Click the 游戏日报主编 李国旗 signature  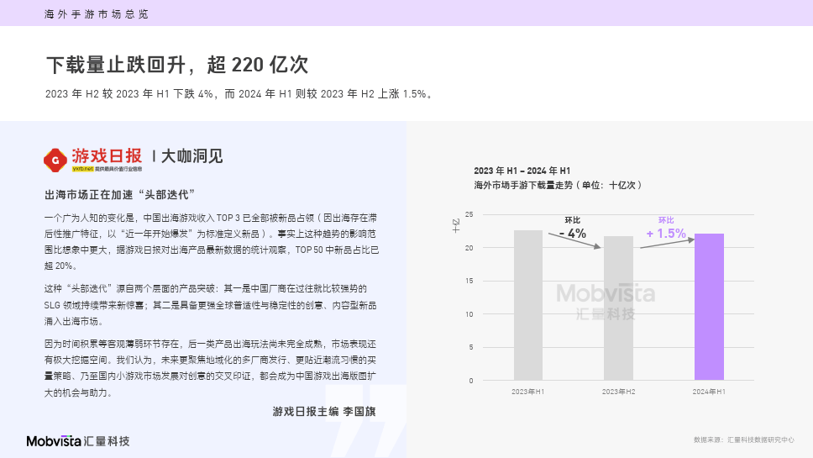(x=324, y=411)
